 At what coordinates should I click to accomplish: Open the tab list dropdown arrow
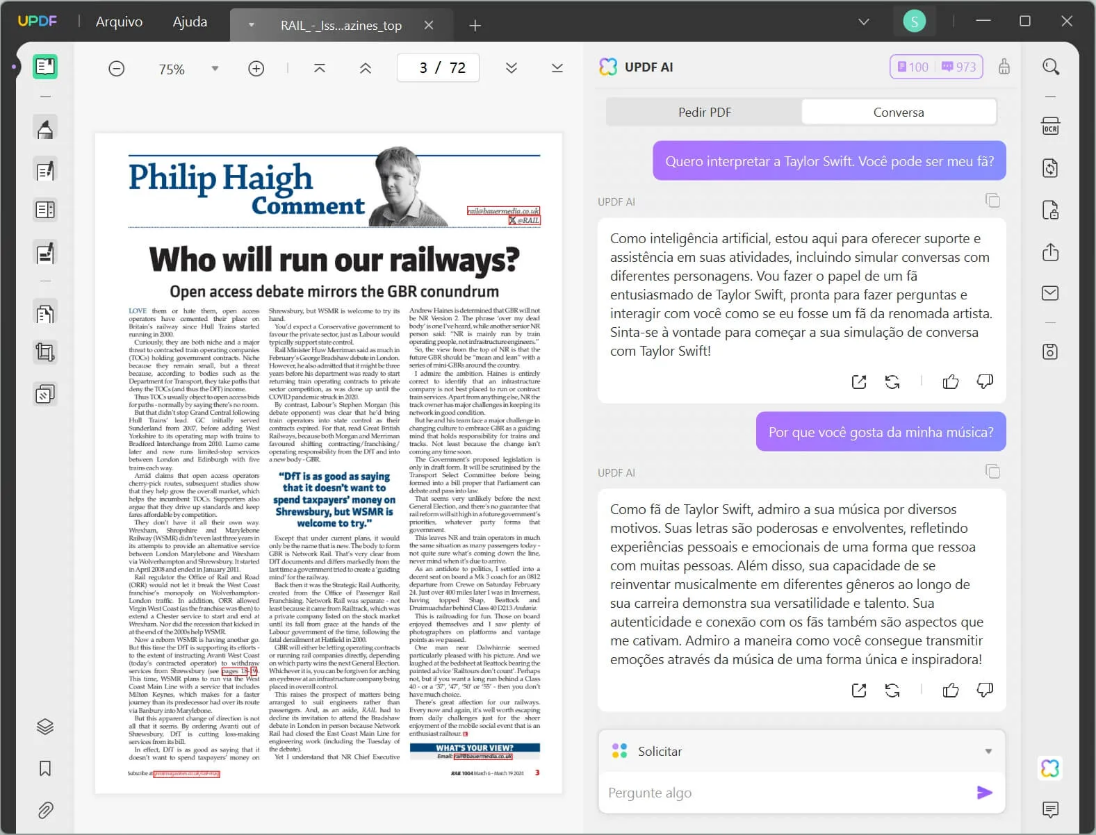tap(252, 25)
